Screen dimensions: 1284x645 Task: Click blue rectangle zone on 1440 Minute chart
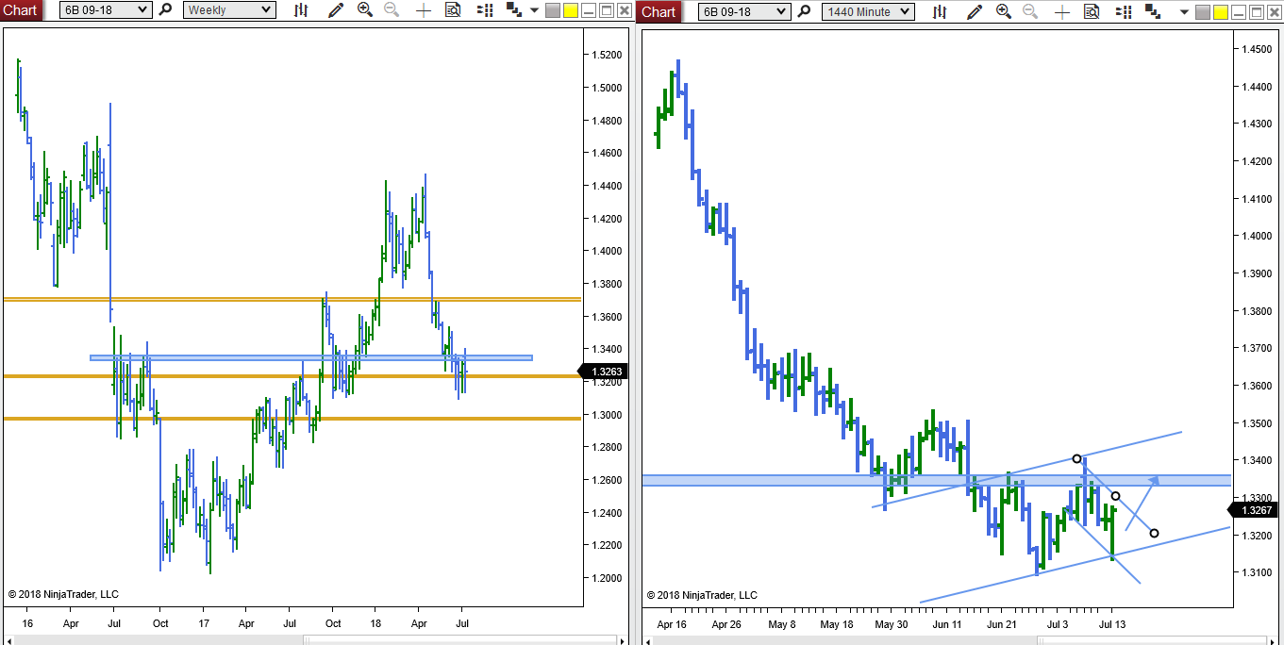pyautogui.click(x=937, y=480)
